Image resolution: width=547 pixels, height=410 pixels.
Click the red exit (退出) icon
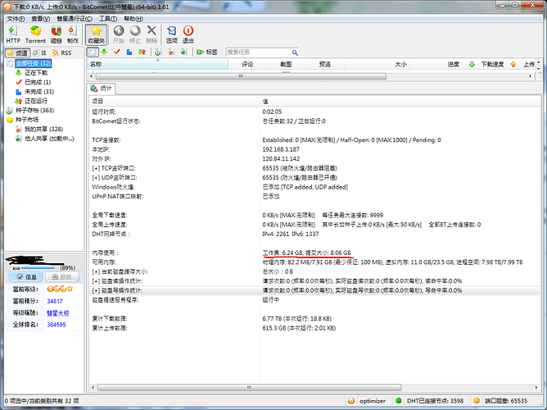tap(188, 34)
